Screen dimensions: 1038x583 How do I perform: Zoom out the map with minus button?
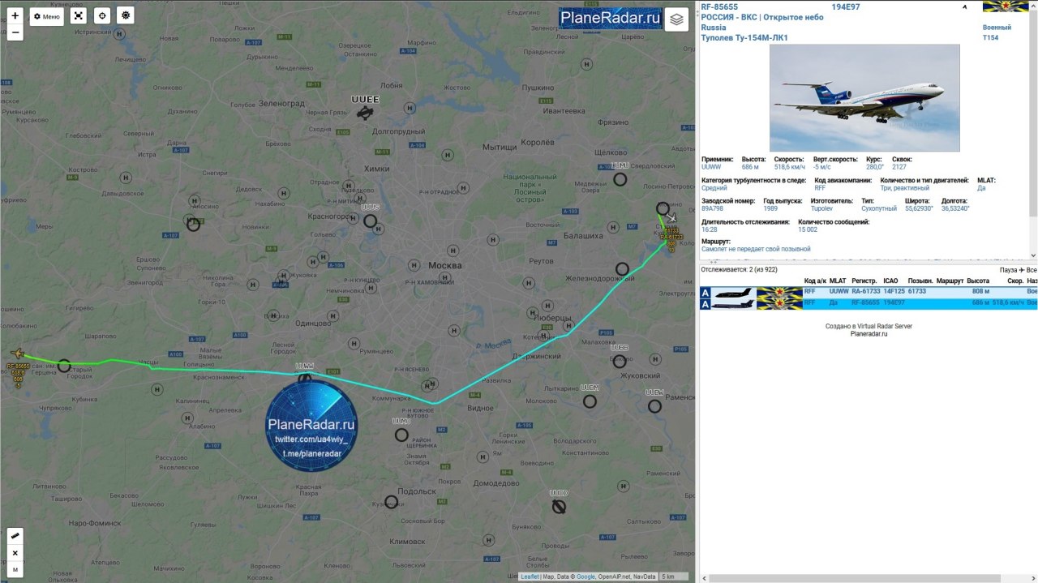point(15,33)
